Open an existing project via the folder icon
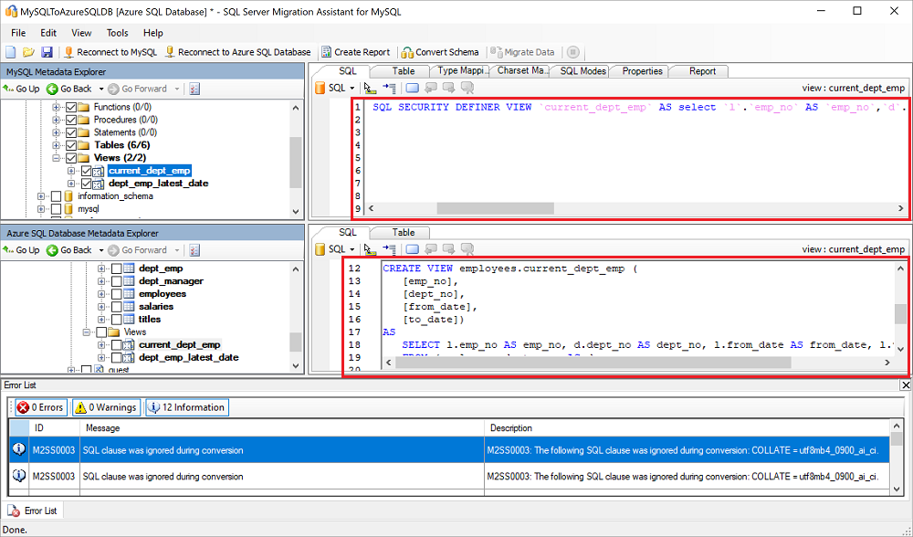The image size is (913, 537). coord(27,52)
